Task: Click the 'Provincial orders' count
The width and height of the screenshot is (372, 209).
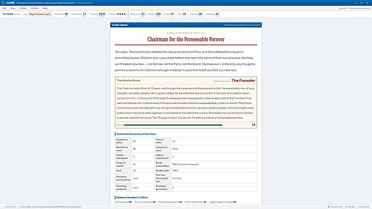Action: [x=145, y=202]
